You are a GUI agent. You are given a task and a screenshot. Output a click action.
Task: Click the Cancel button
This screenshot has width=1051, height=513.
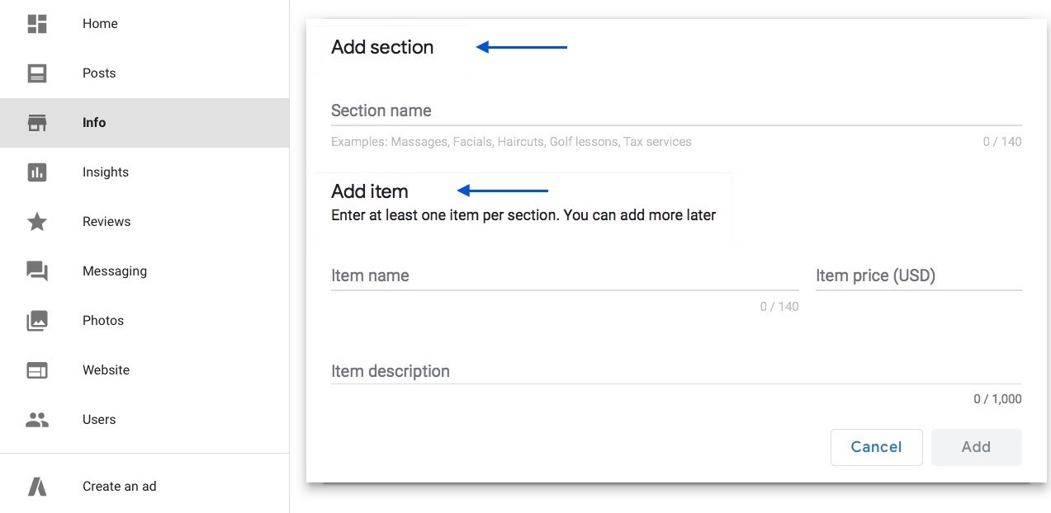[x=877, y=447]
